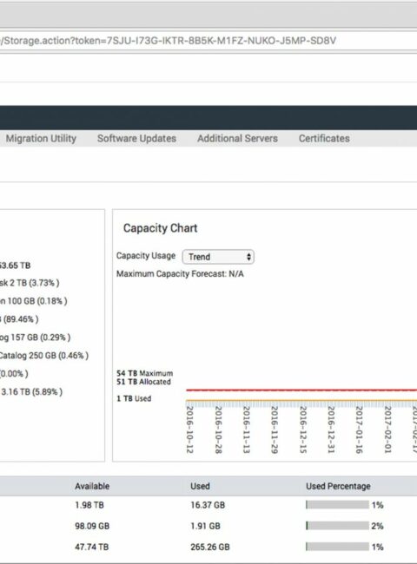
Task: Click the 1.91 GB used cell
Action: [x=205, y=526]
